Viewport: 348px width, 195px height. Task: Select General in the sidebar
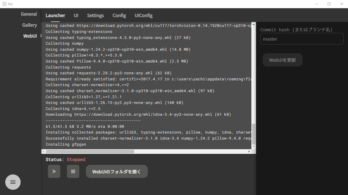click(x=29, y=14)
